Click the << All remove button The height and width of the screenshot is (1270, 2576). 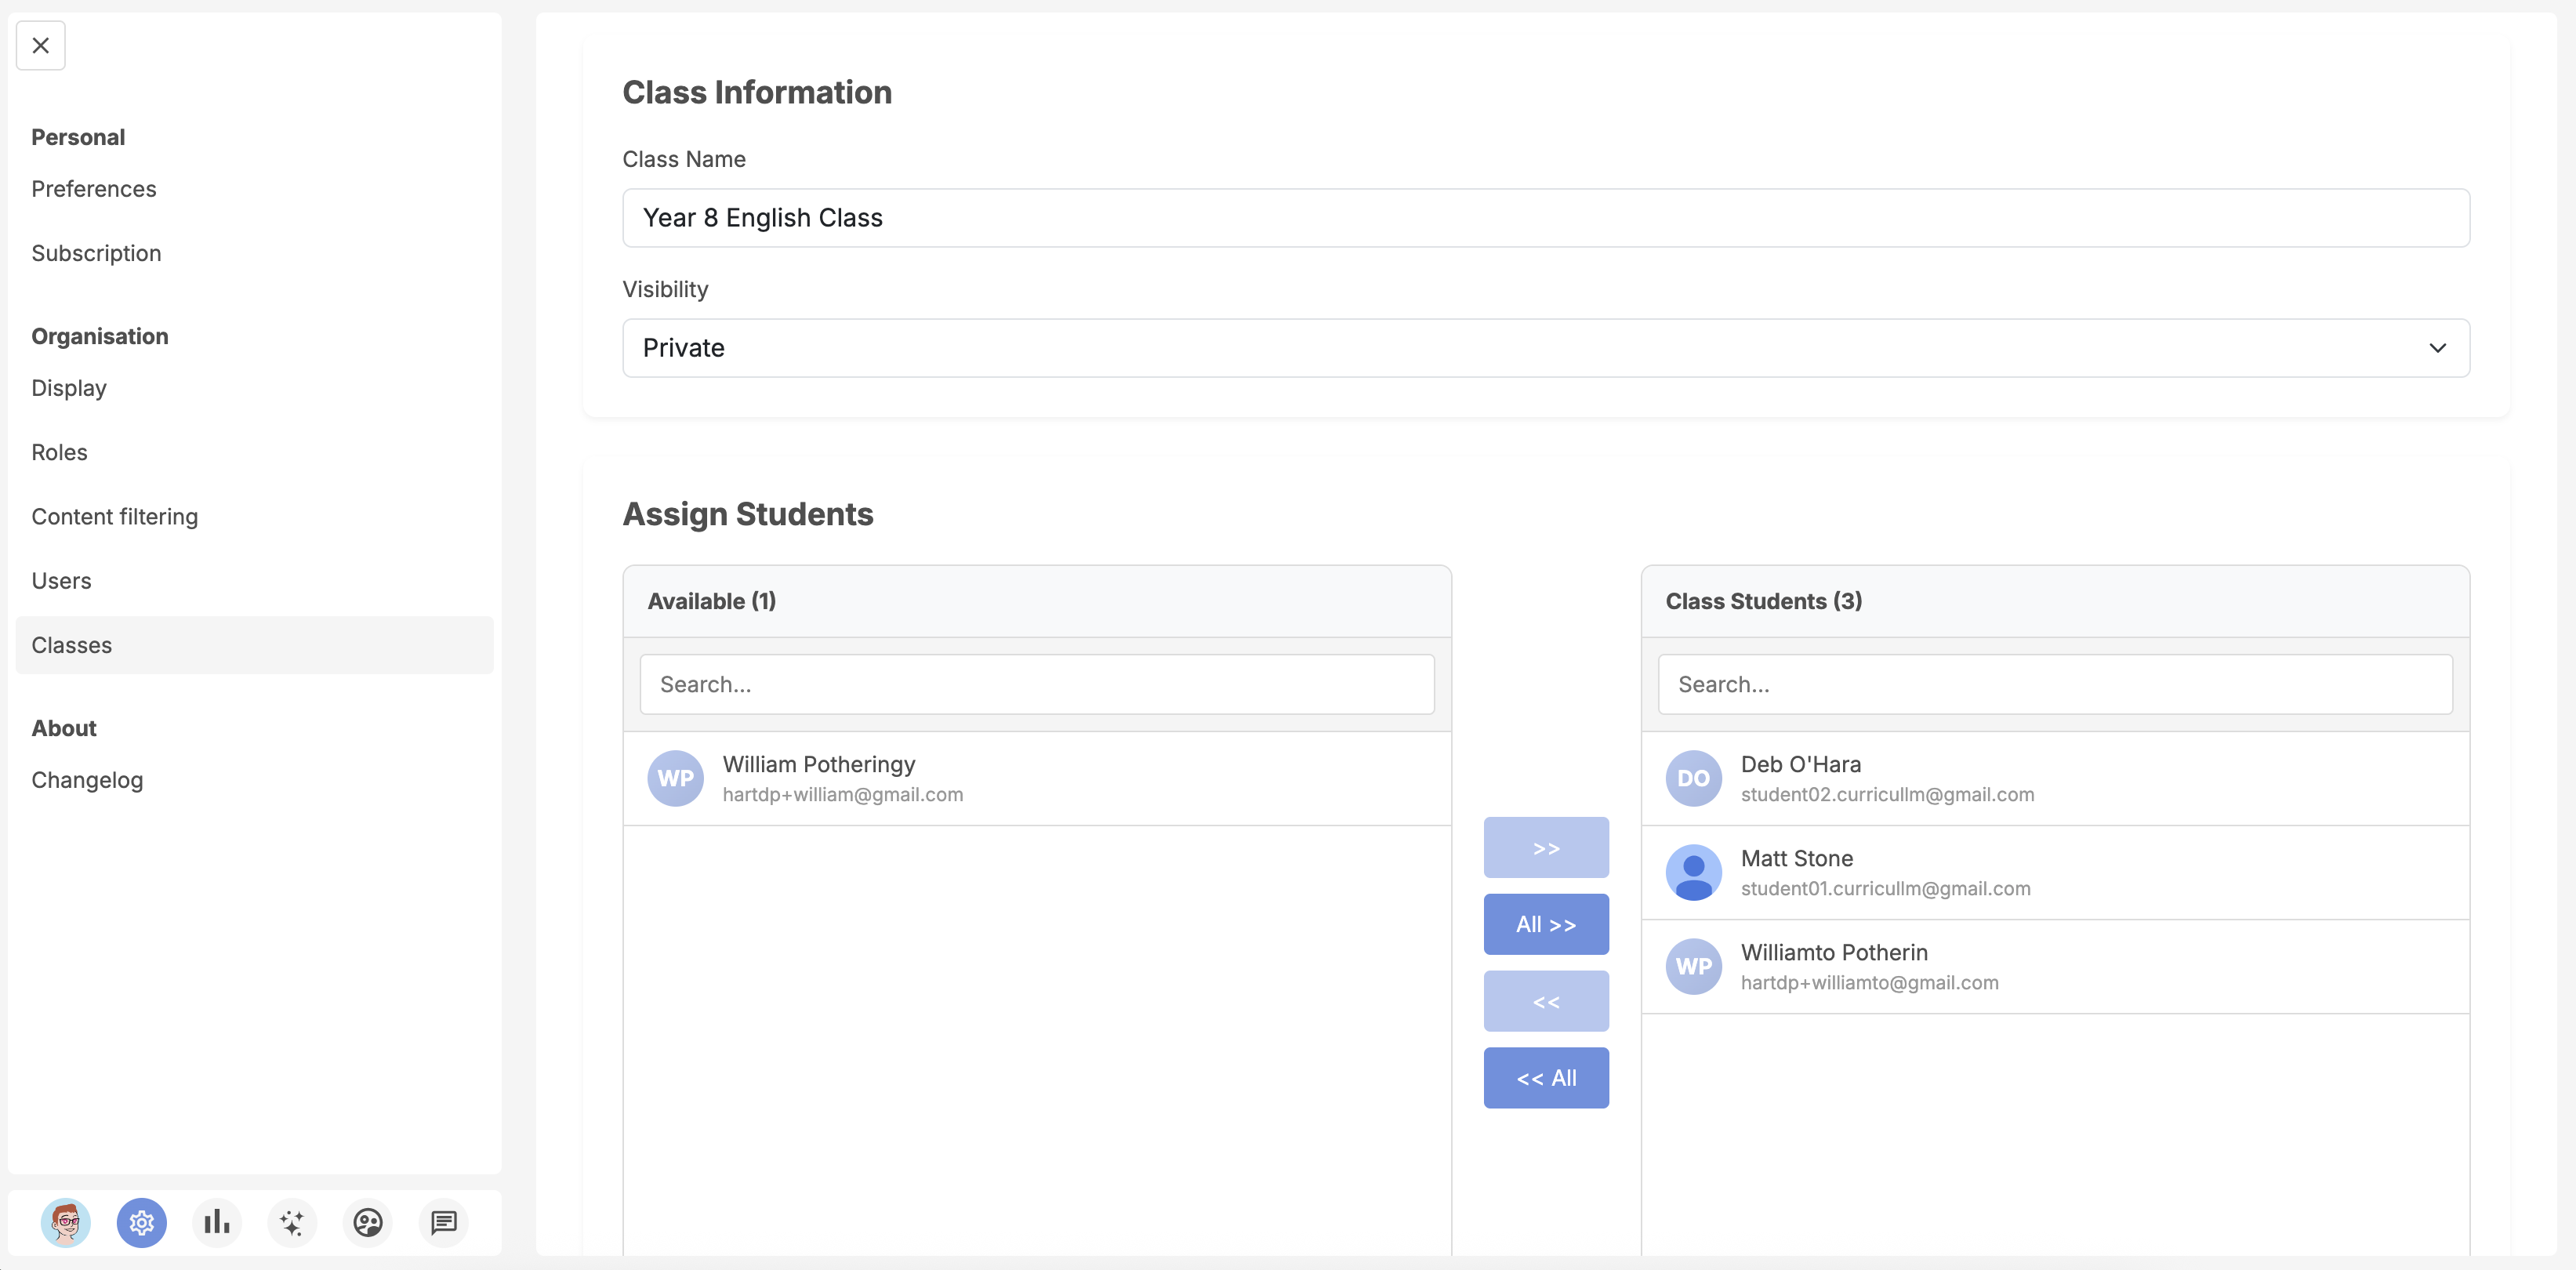1546,1077
